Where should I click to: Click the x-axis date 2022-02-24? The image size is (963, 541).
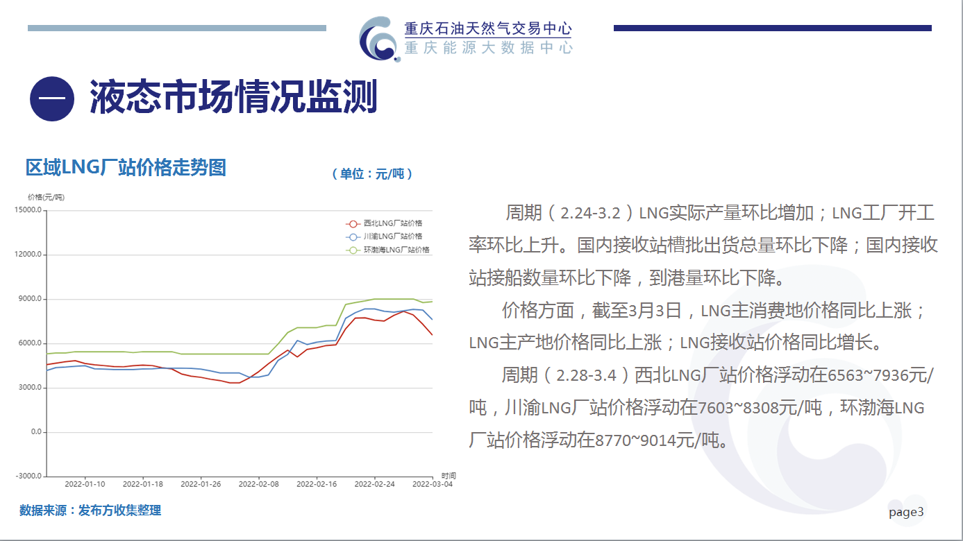point(374,484)
